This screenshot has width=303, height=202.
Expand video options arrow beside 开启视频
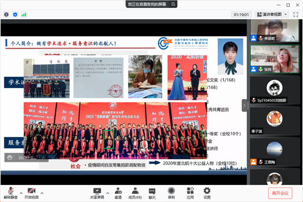[42, 193]
